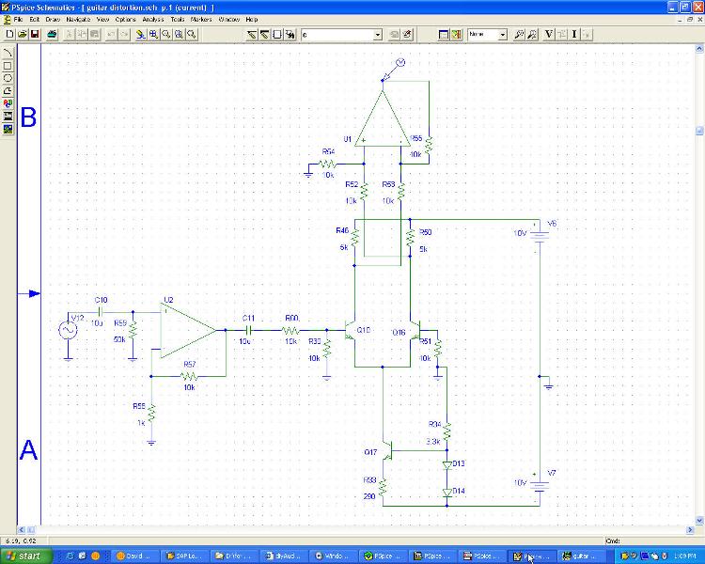Select the Draw Polyline tool in left toolbar

pos(8,91)
